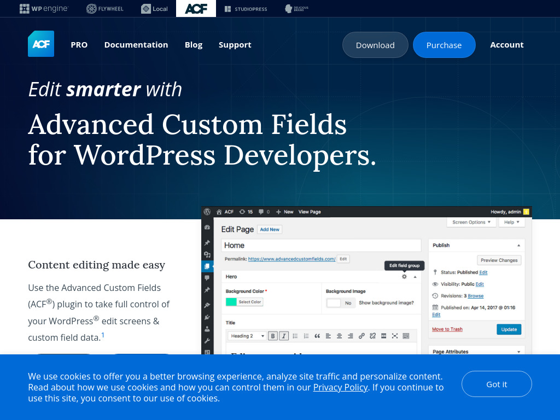Toggle the Show background image switch
The width and height of the screenshot is (560, 420).
tap(340, 303)
